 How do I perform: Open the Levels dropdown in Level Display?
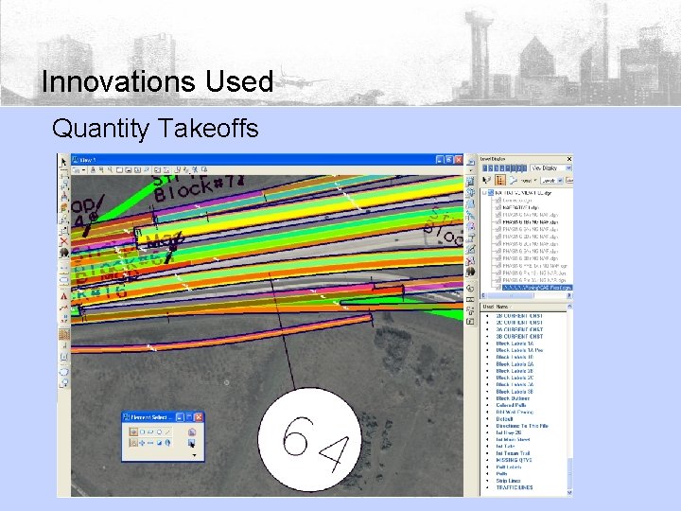551,180
